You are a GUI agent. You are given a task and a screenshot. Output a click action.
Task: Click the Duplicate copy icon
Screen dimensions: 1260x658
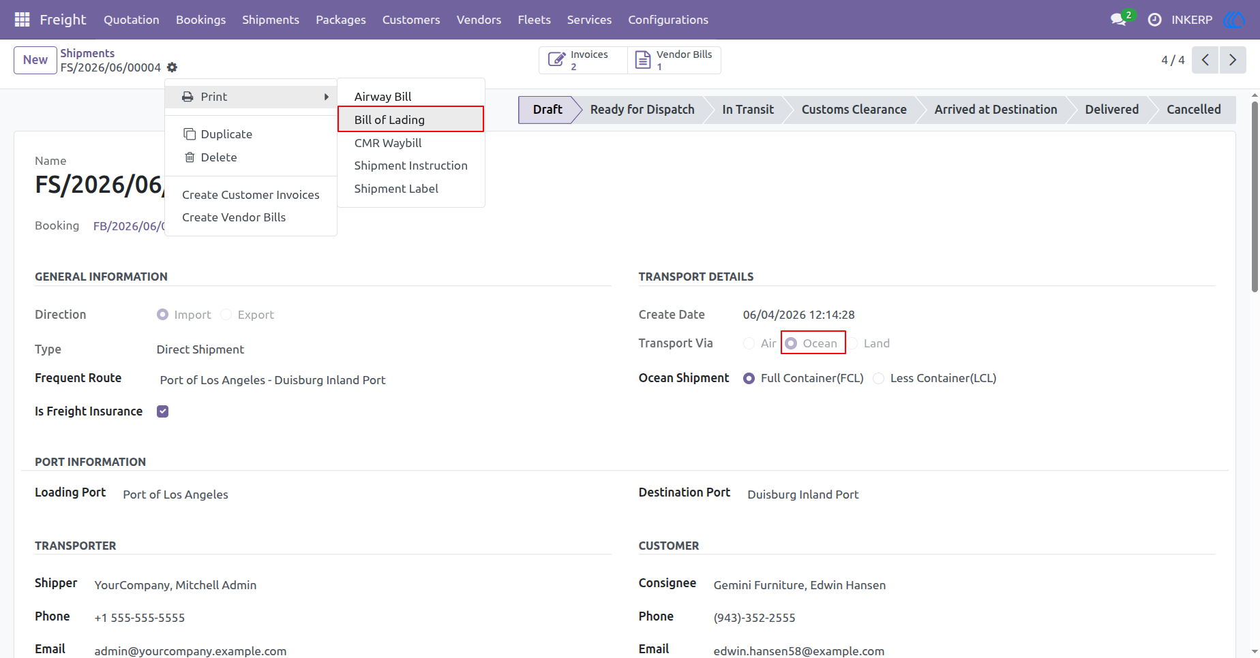[x=190, y=134]
